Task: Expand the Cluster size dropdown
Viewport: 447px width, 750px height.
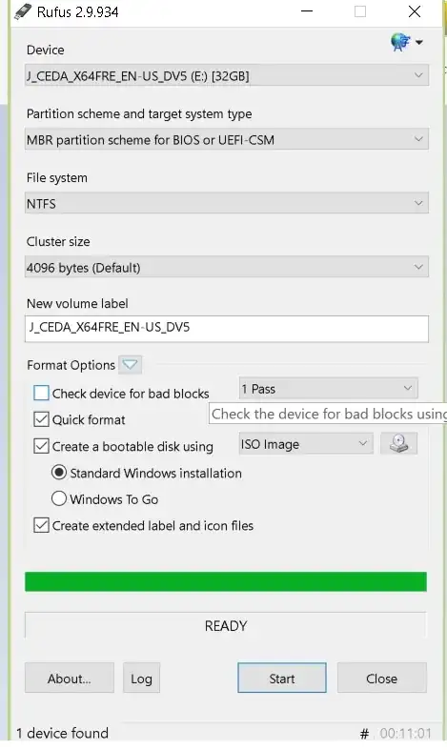Action: click(x=227, y=268)
